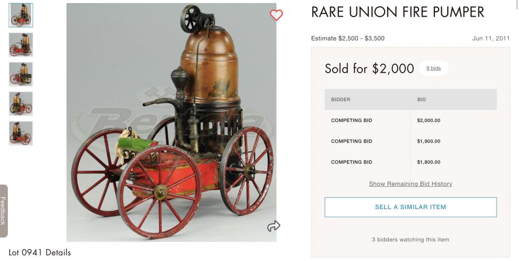Screen dimensions: 519x261
Task: Click the estimate $2,500 - $3,500 text
Action: 348,38
